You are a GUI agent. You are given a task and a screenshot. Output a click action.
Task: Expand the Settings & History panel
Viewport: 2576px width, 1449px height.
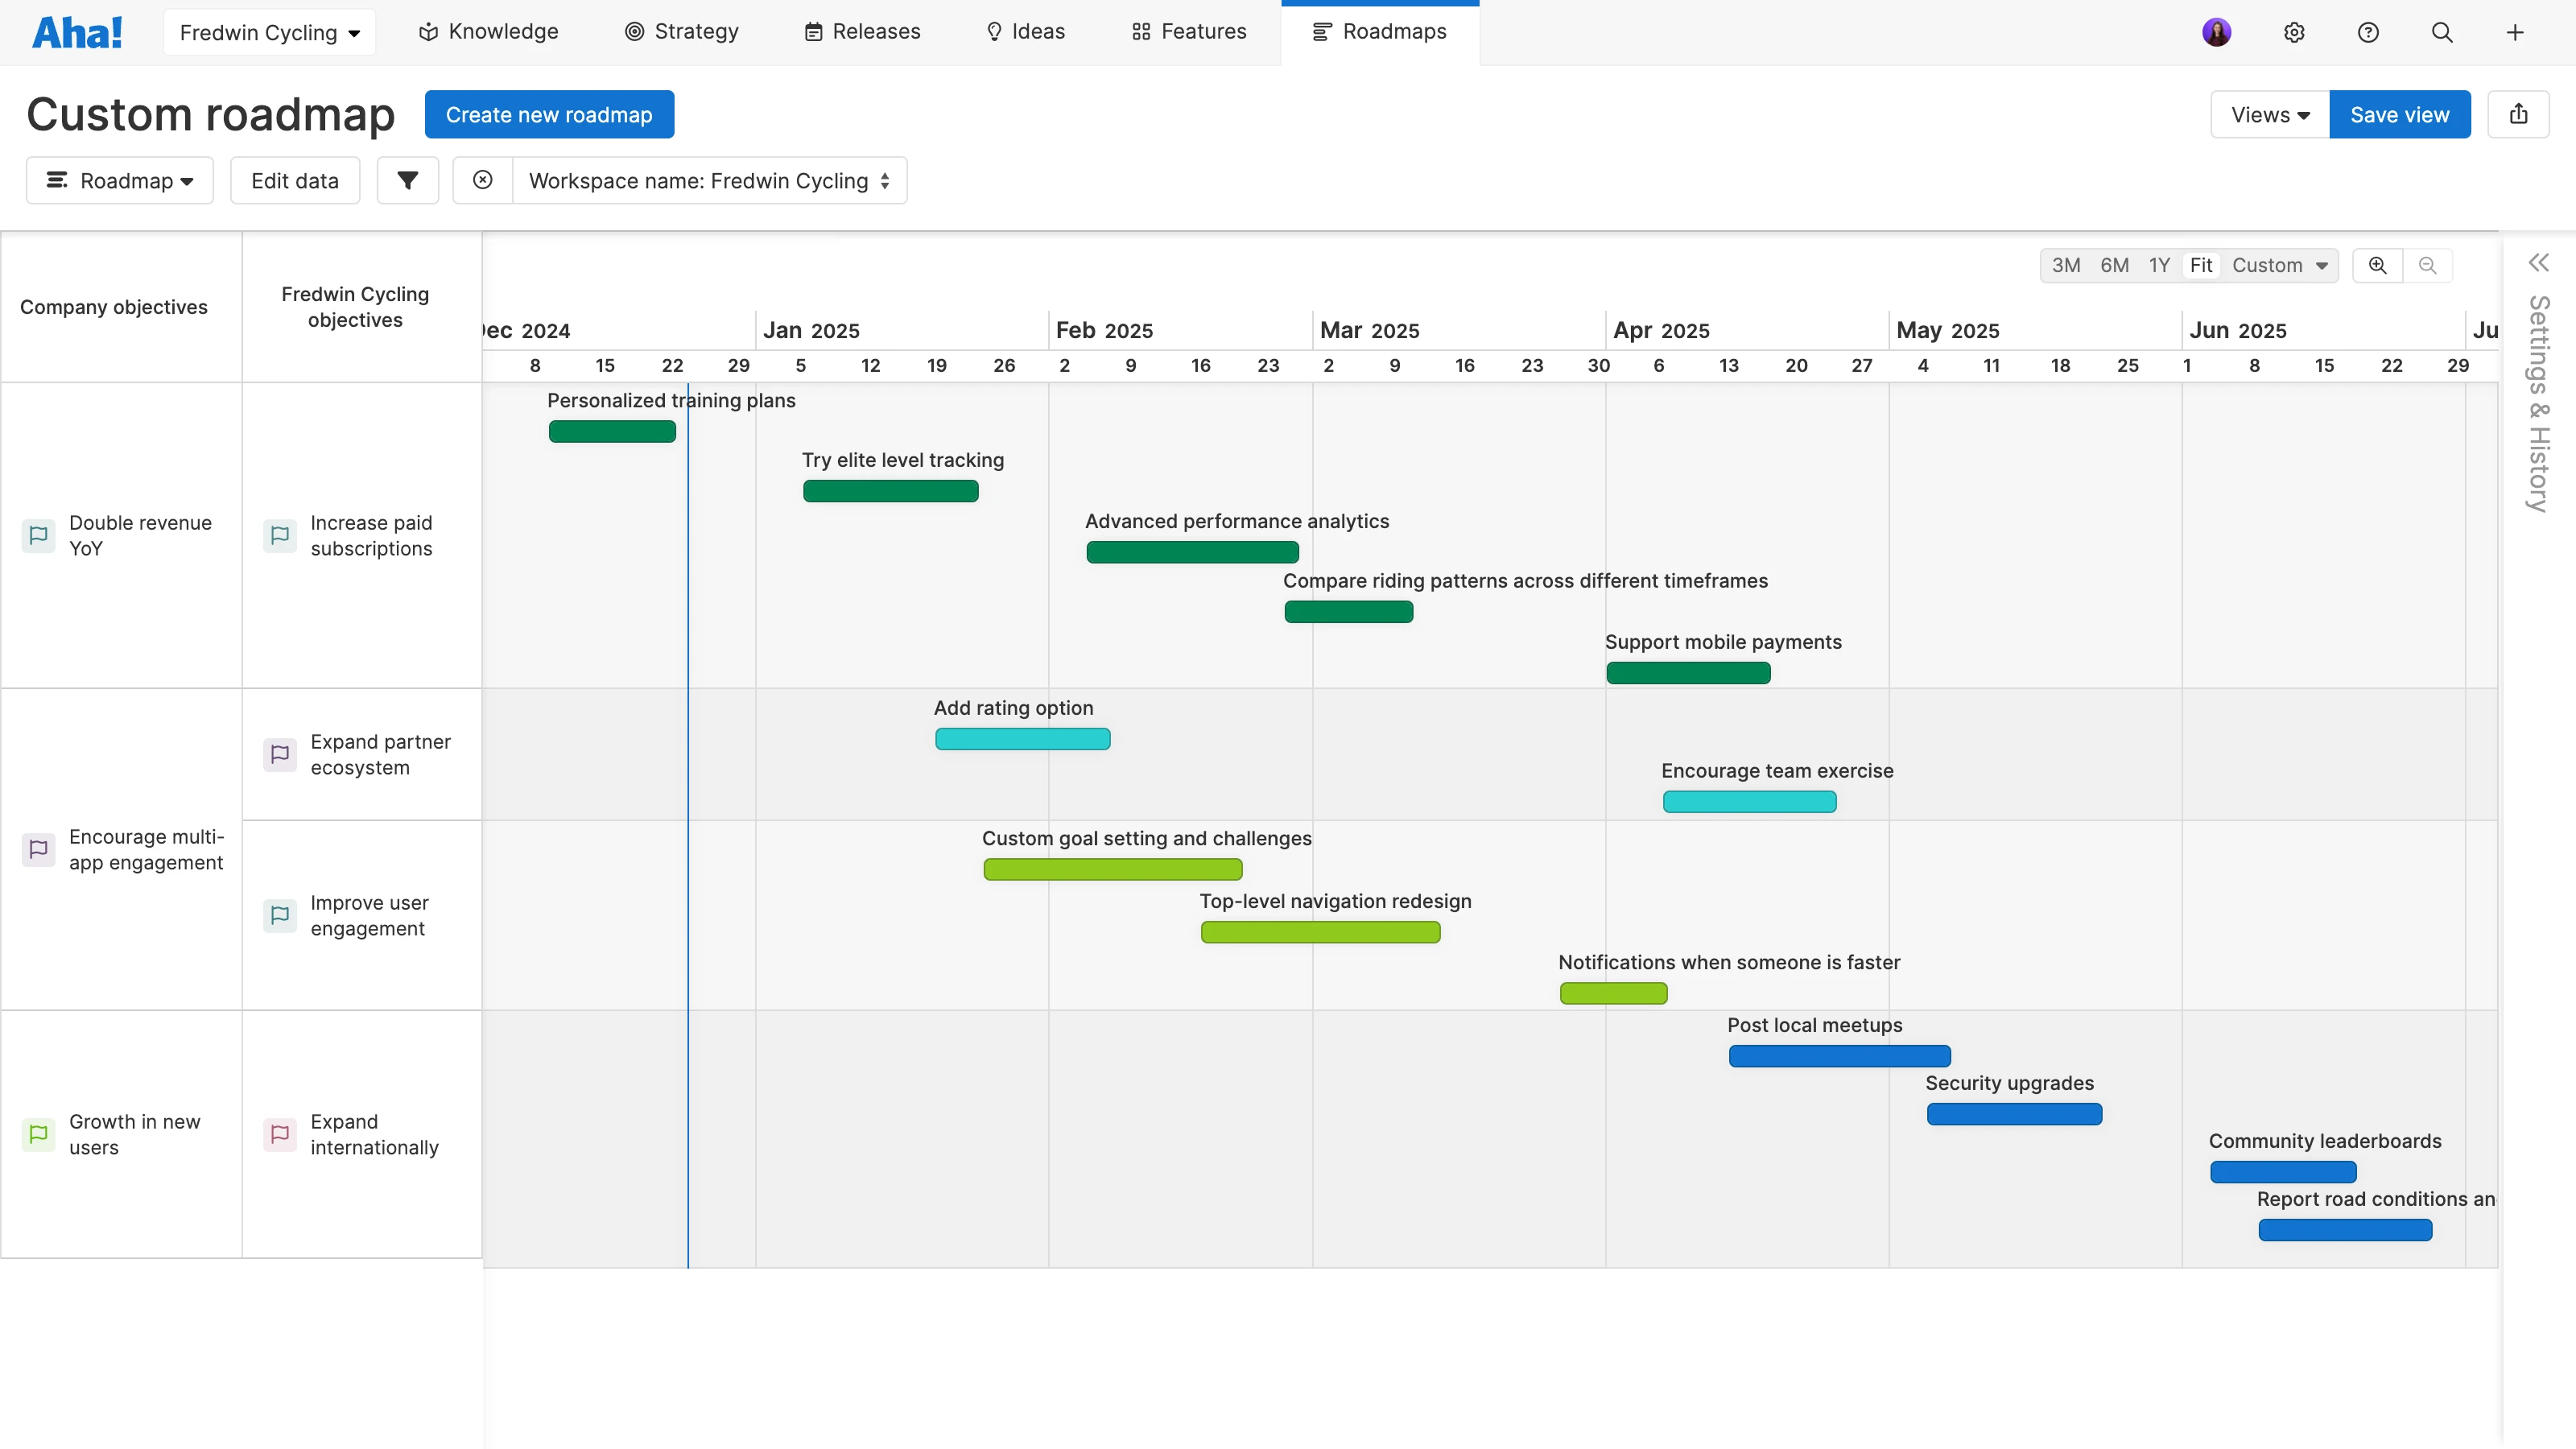click(2538, 263)
